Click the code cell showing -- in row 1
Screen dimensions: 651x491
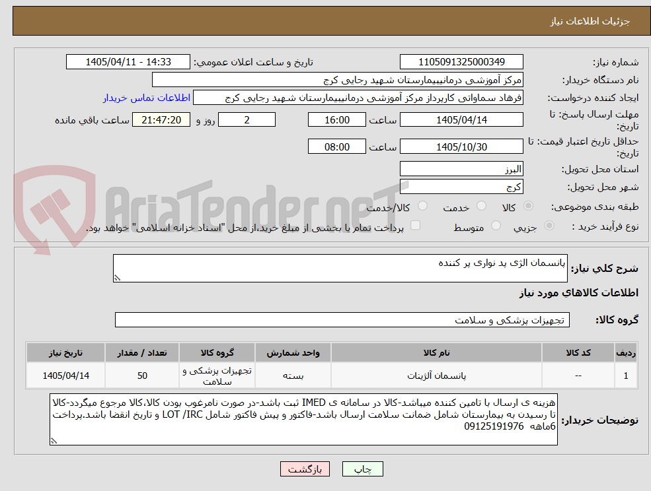[578, 376]
